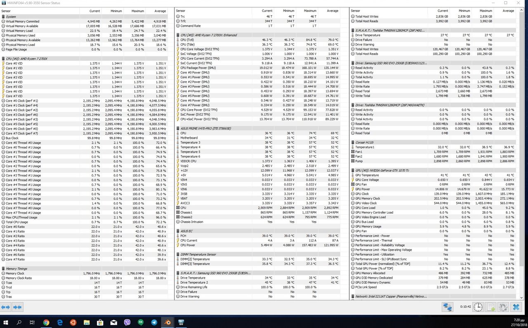This screenshot has height=328, width=528.
Task: Click the PCIe Link Speed row
Action: point(433,287)
